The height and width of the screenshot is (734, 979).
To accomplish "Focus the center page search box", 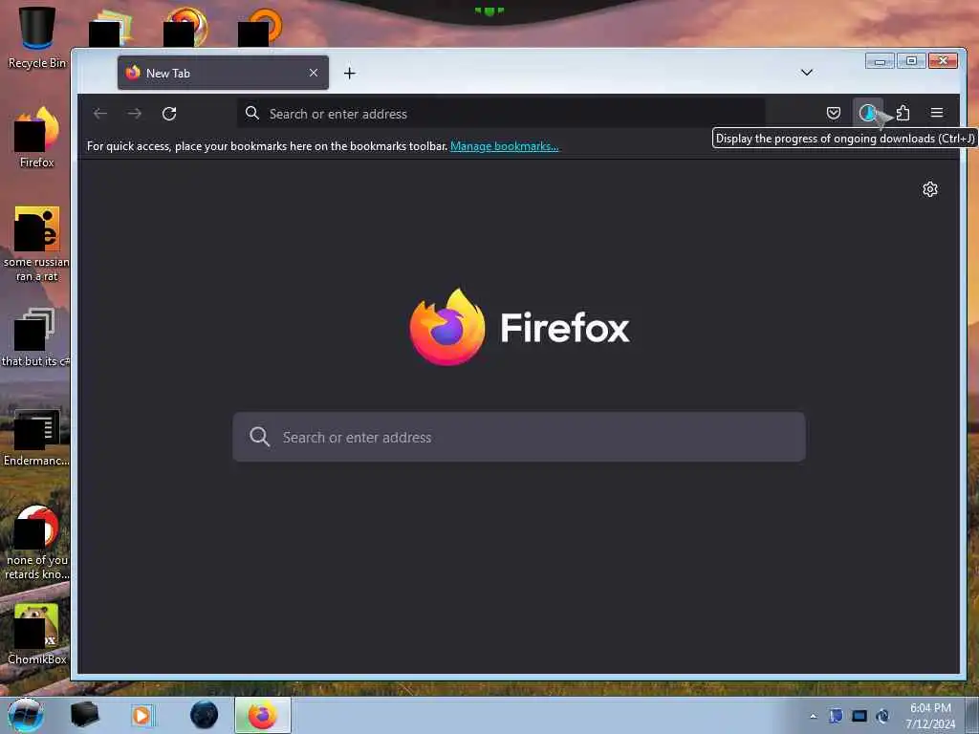I will coord(519,437).
